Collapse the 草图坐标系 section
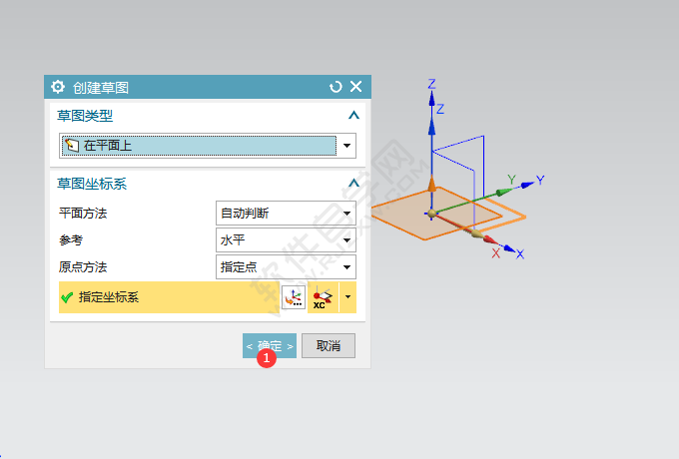This screenshot has width=679, height=459. 353,184
